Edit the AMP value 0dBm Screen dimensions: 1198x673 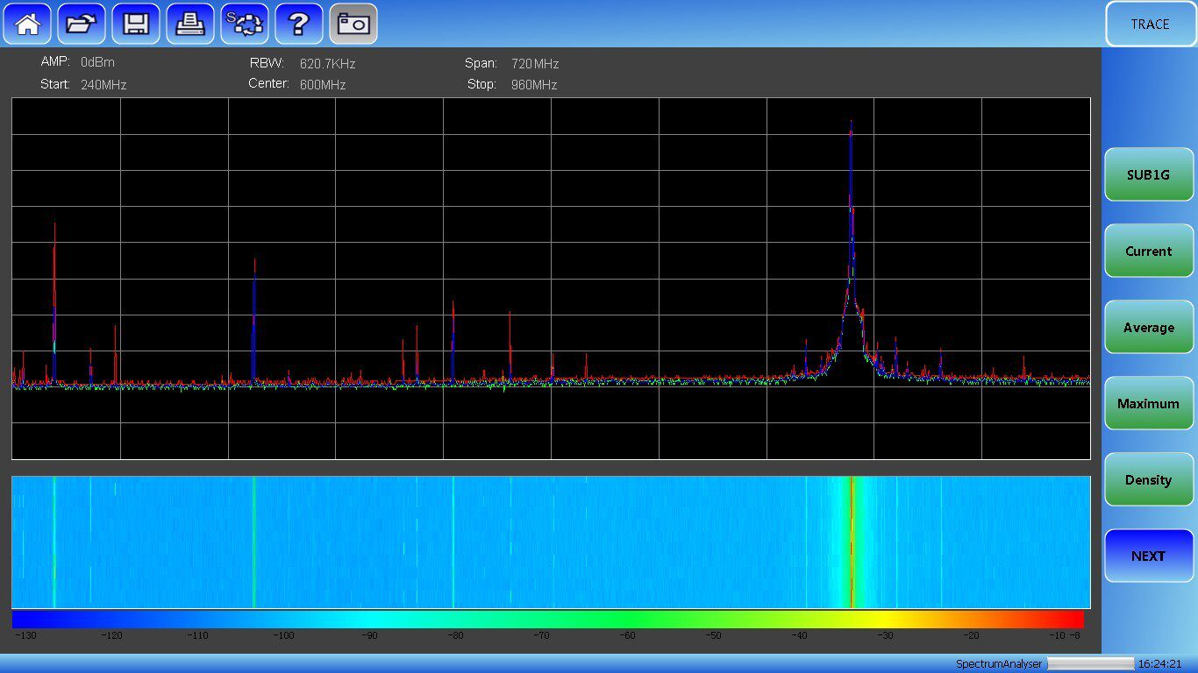[97, 63]
